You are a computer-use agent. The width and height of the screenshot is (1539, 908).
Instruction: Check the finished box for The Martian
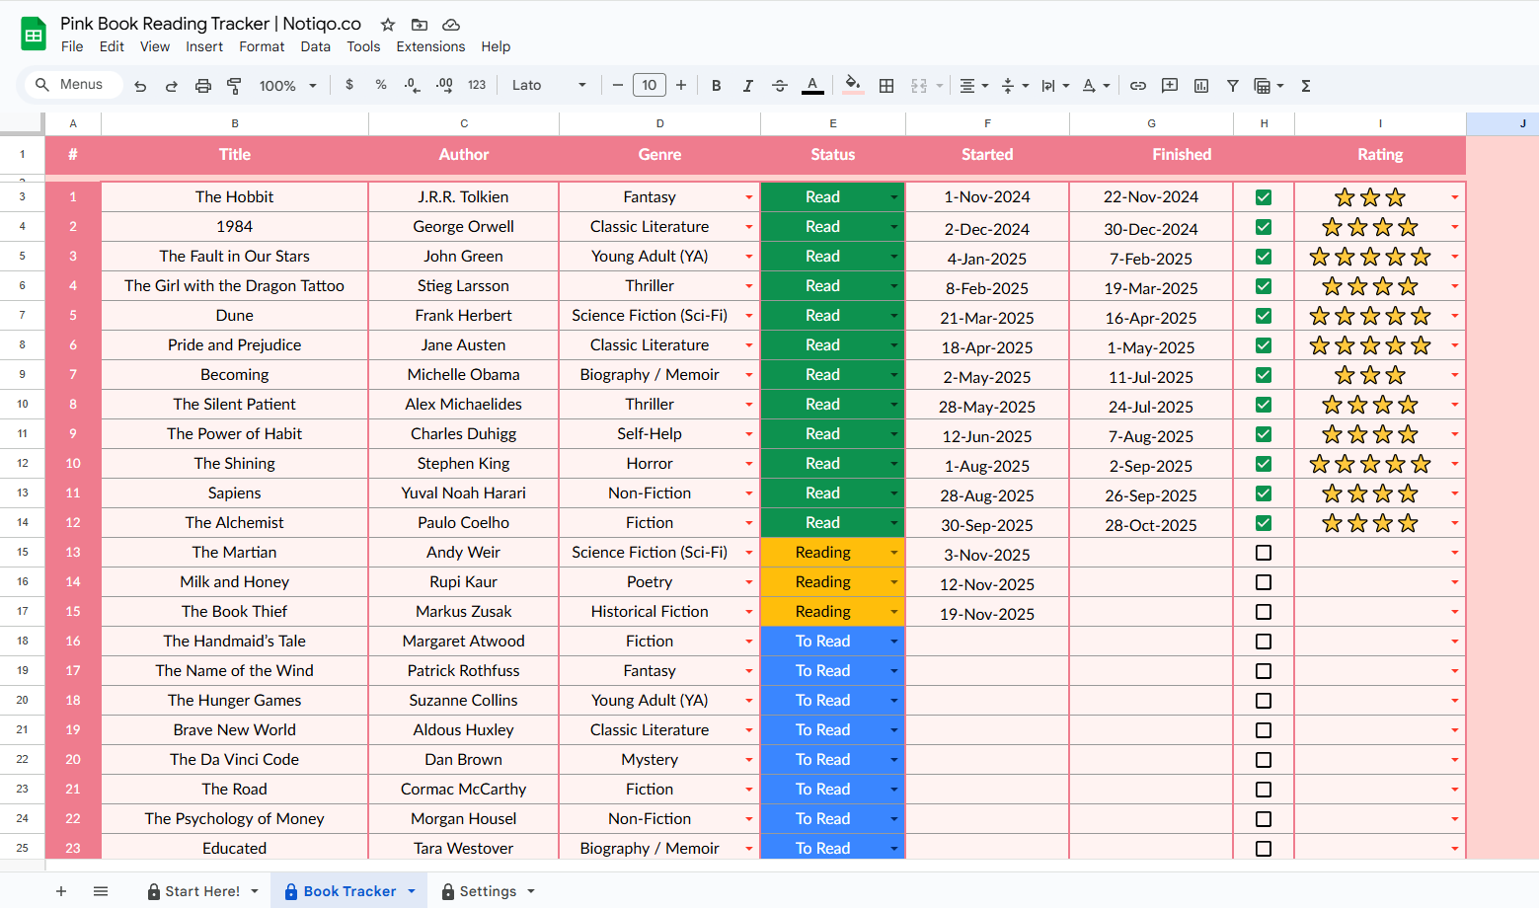(x=1263, y=553)
